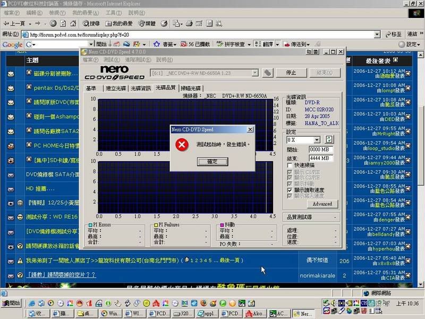Toggle the 顯示 C1/PIE checkbox

point(290,172)
